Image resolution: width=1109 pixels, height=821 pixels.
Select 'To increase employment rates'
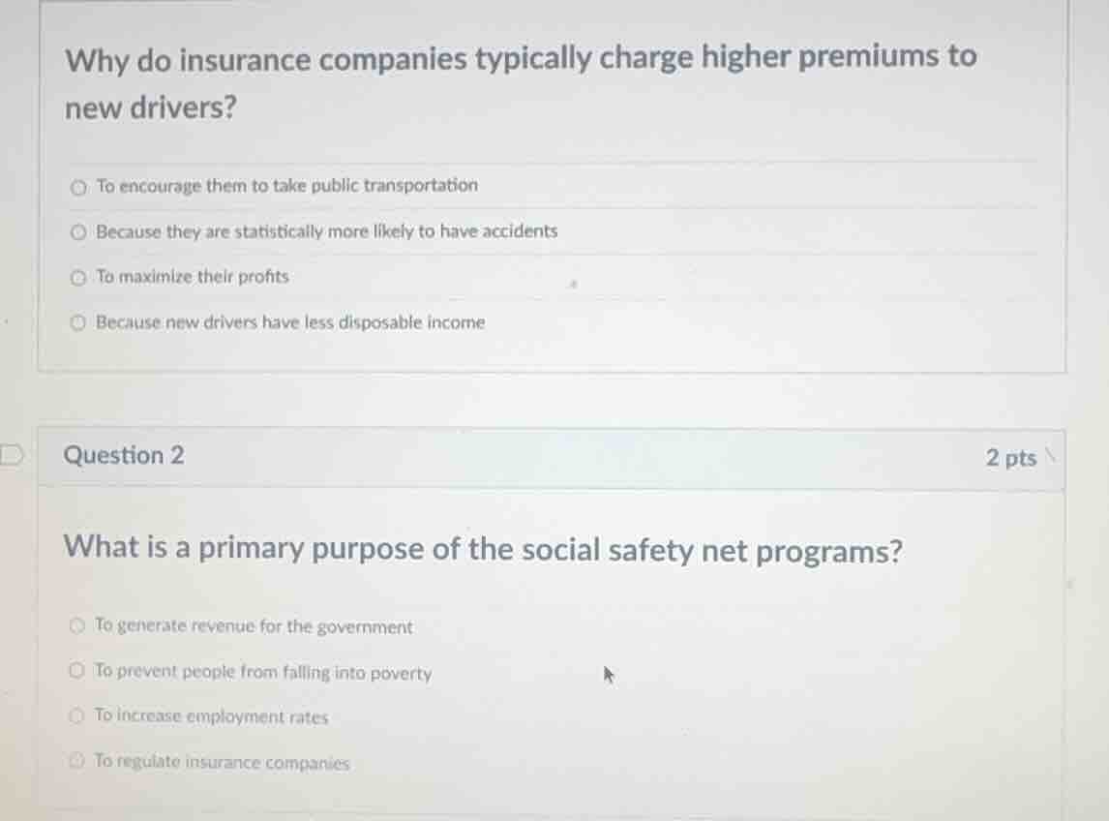[x=211, y=716]
